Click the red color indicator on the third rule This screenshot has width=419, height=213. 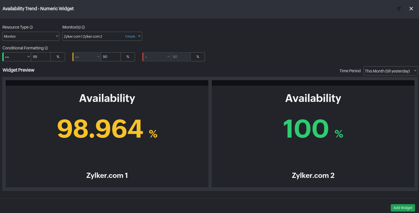[143, 57]
